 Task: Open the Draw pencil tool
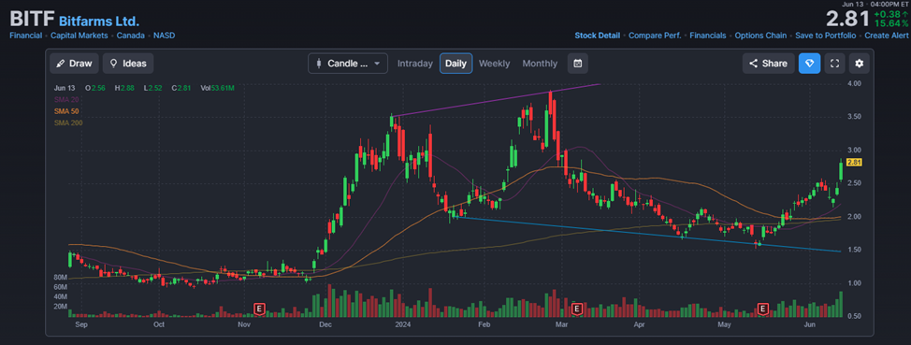tap(75, 64)
